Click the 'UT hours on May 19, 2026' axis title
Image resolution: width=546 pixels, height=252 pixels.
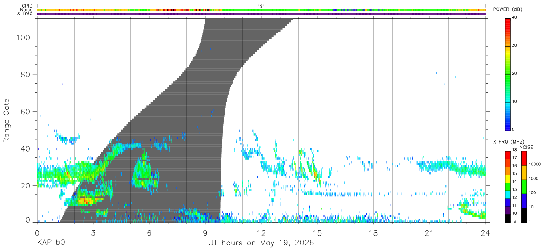coord(261,243)
